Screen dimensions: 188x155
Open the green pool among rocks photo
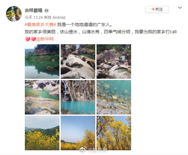pyautogui.click(x=42, y=97)
